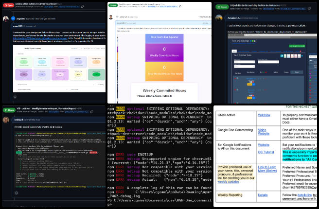Viewport: 319px width, 209px height.
Task: Click the eye icon beside reviewer in light PR
Action: click(117, 17)
